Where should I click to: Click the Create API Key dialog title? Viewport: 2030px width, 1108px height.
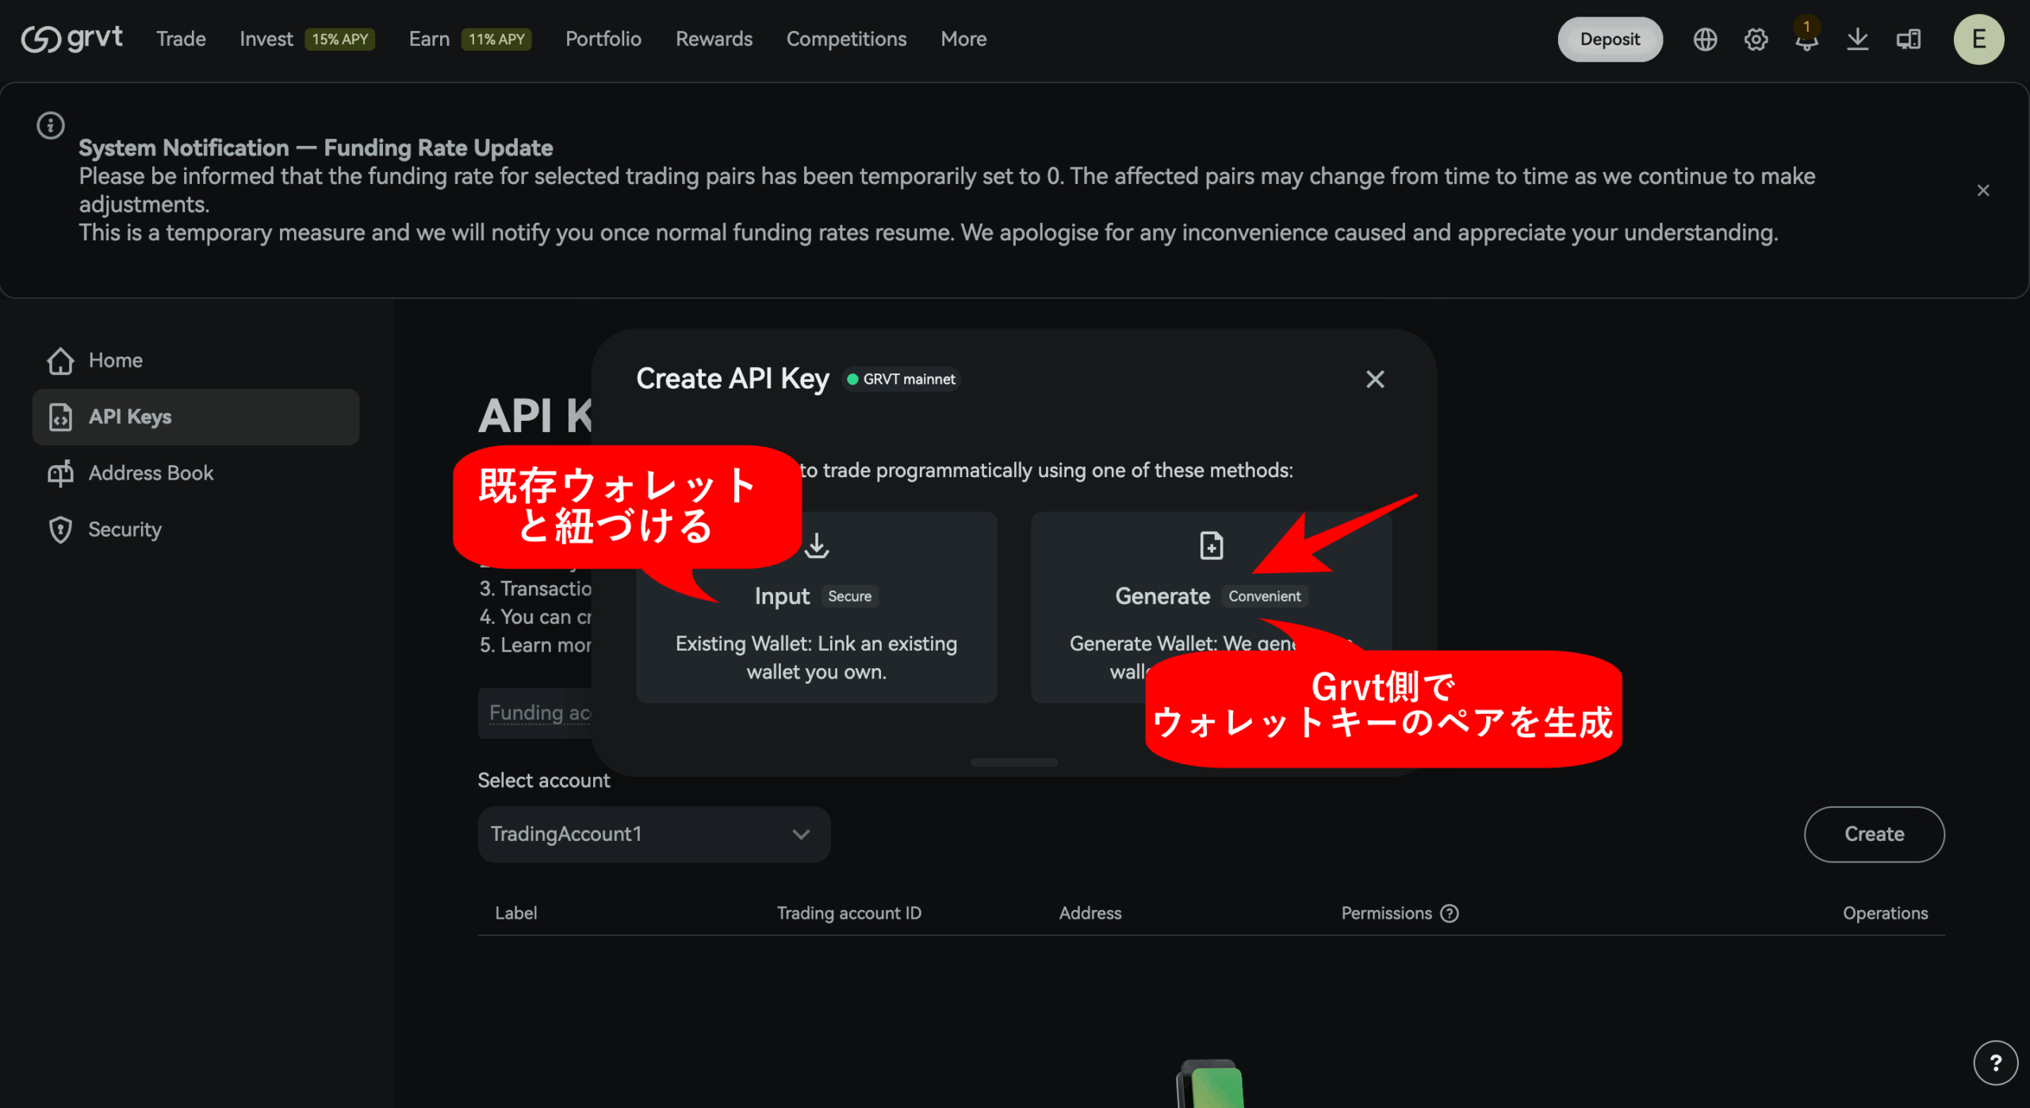(x=732, y=379)
